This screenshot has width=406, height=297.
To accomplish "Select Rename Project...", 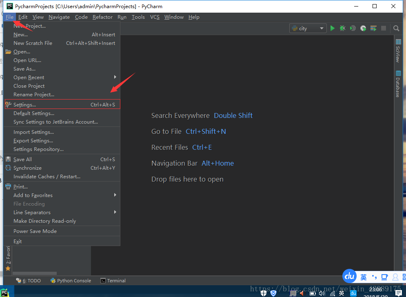I will 62,95.
